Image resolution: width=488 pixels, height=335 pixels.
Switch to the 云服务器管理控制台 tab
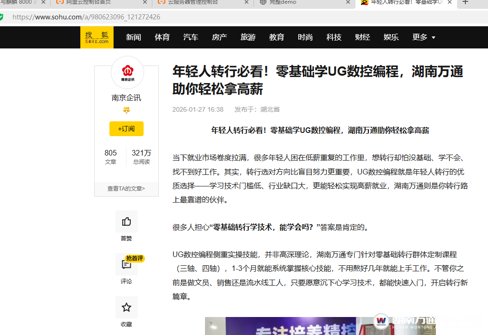[x=199, y=2]
